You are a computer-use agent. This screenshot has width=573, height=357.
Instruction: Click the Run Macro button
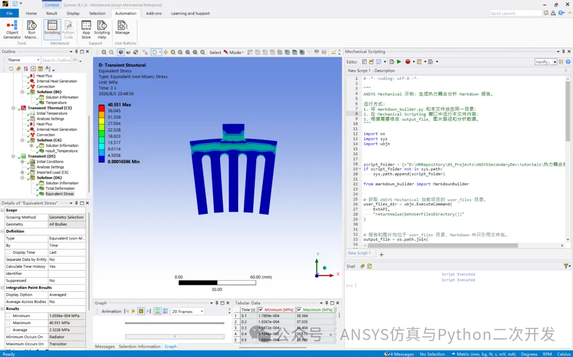[x=32, y=30]
